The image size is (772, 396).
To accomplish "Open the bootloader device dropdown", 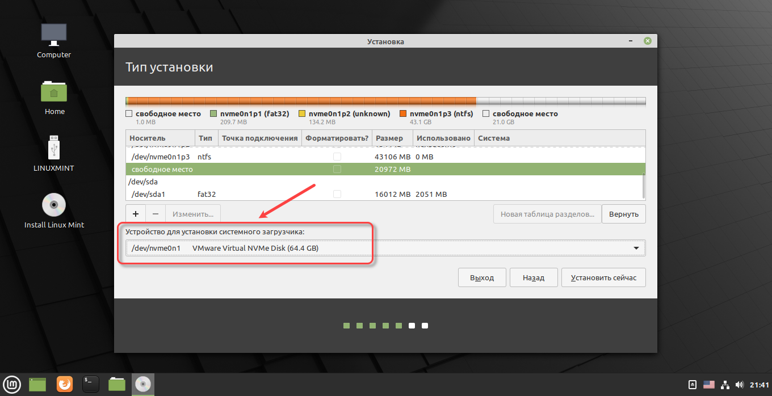I will click(385, 248).
